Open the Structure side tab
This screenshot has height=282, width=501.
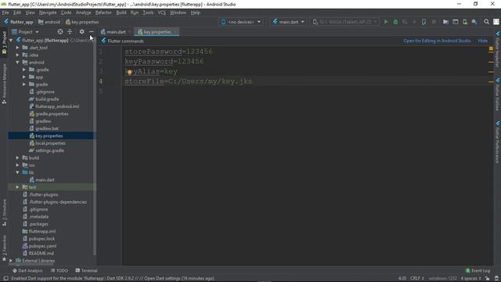[4, 212]
